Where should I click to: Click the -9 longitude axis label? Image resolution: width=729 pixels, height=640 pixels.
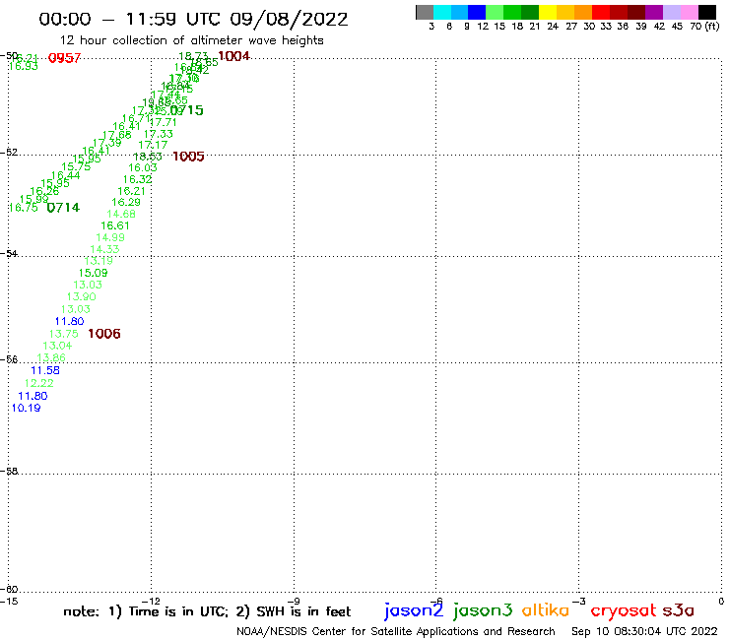click(294, 602)
